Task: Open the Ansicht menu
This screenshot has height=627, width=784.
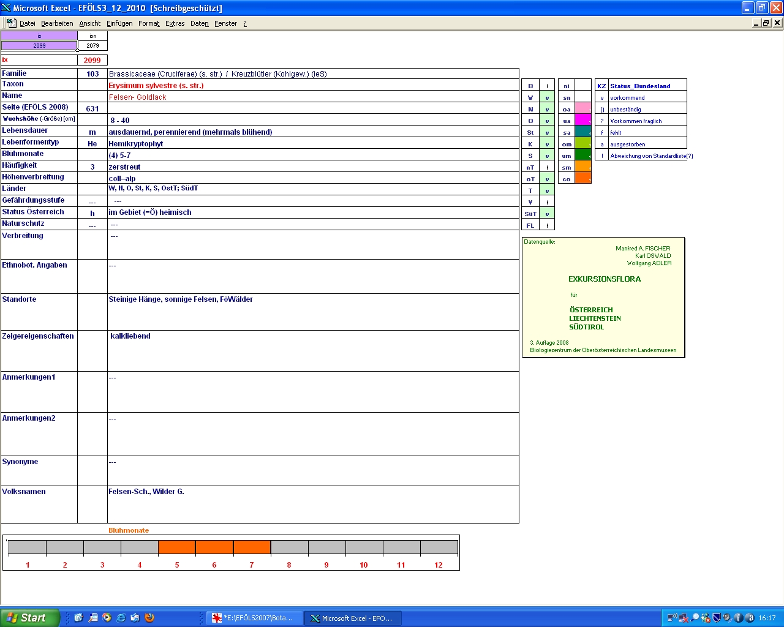Action: [x=90, y=23]
